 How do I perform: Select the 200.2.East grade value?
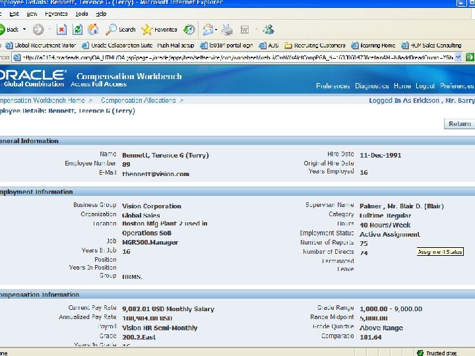click(x=139, y=338)
